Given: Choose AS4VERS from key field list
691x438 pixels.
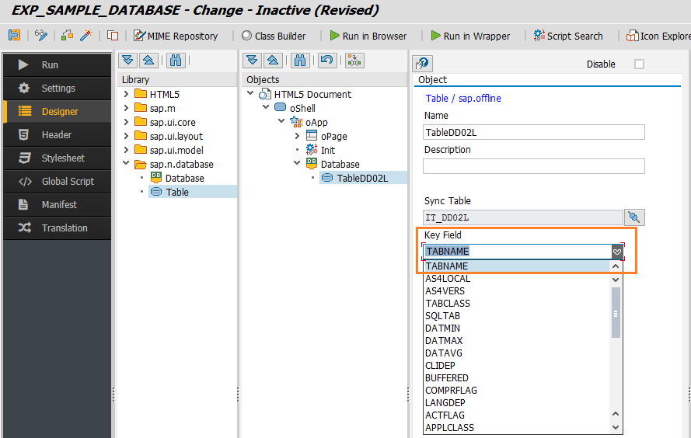Looking at the screenshot, I should coord(445,291).
